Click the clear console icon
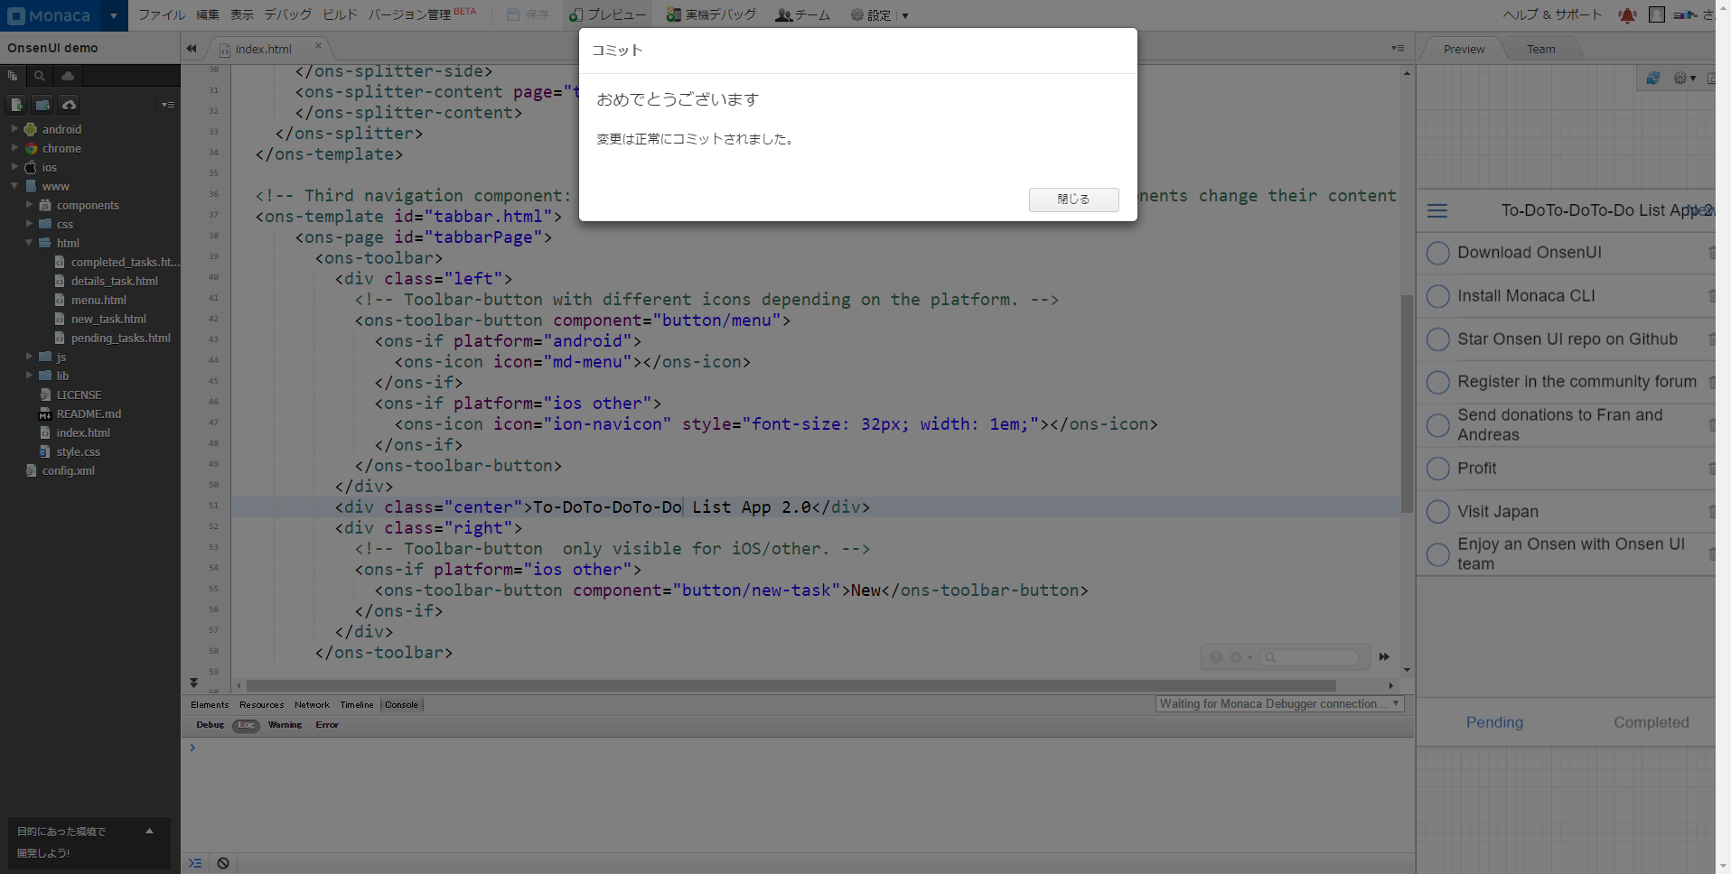This screenshot has height=874, width=1731. [223, 863]
